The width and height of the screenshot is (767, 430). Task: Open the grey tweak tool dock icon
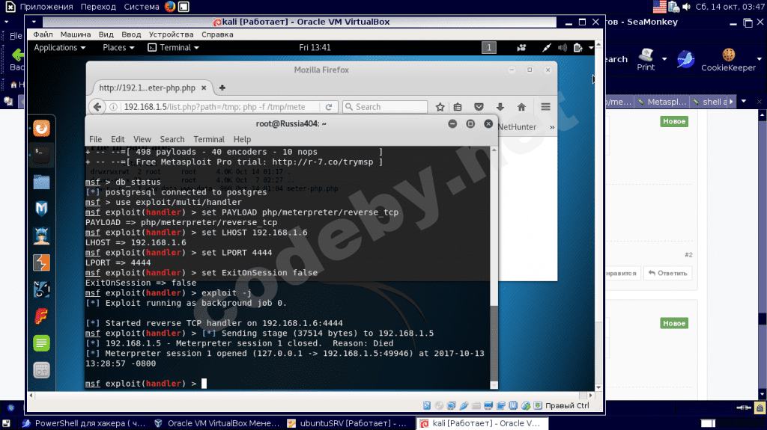pos(42,370)
